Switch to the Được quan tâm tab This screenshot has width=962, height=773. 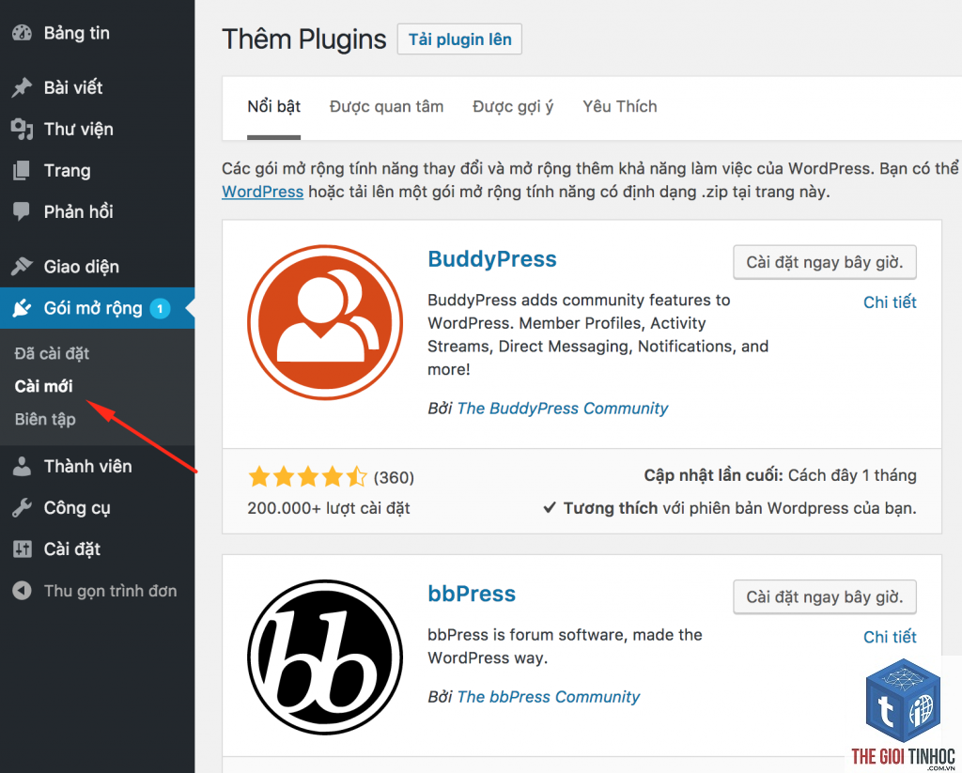point(386,107)
